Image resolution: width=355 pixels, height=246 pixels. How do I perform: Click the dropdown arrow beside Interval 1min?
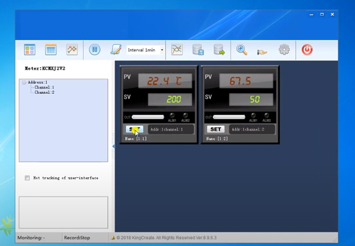162,50
